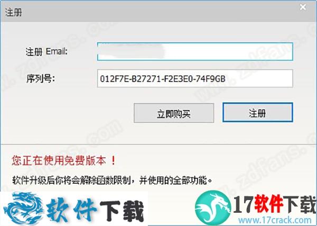The height and width of the screenshot is (226, 317).
Task: Click the 注册 Email: label
Action: coord(46,52)
